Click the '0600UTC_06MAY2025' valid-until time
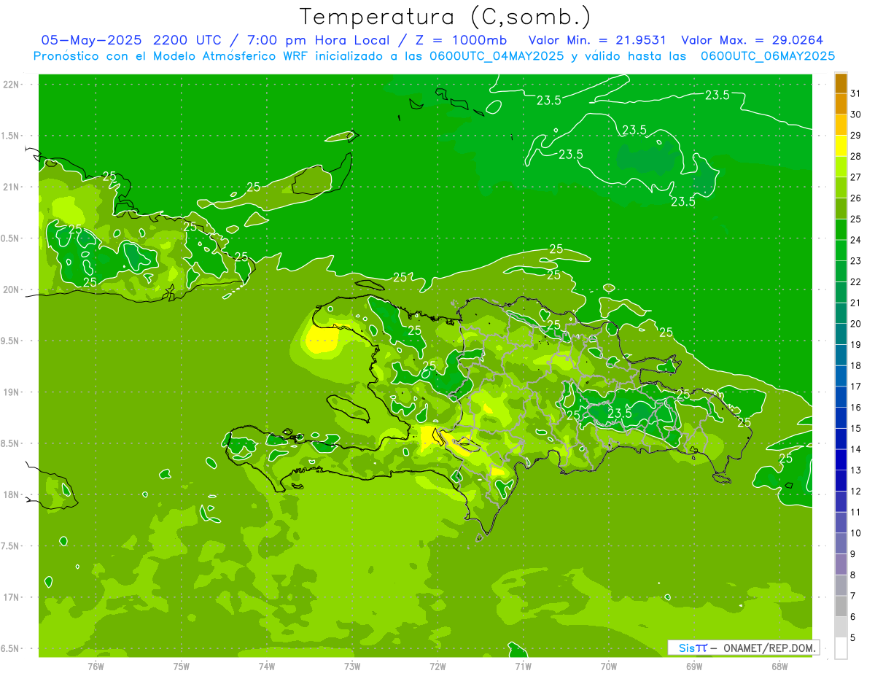This screenshot has width=875, height=676. coord(768,56)
